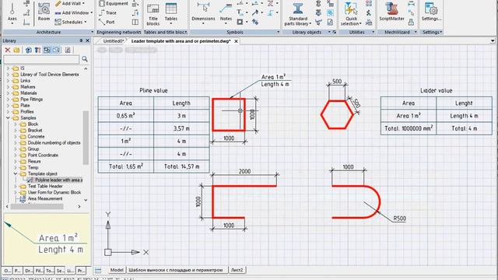Click the Library tree vertical scrollbar

(86, 138)
